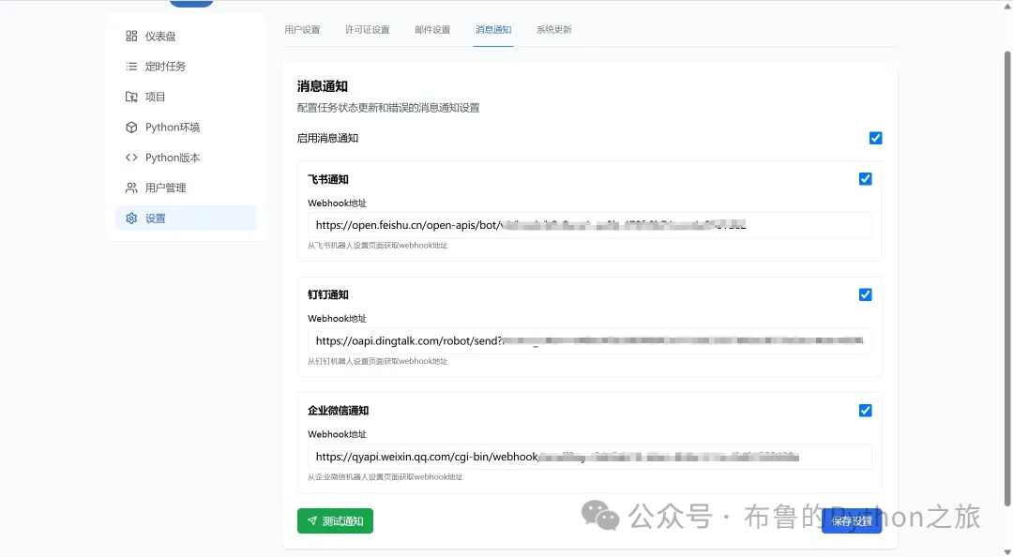Click the 企业微信 Webhook地址 input field

589,457
